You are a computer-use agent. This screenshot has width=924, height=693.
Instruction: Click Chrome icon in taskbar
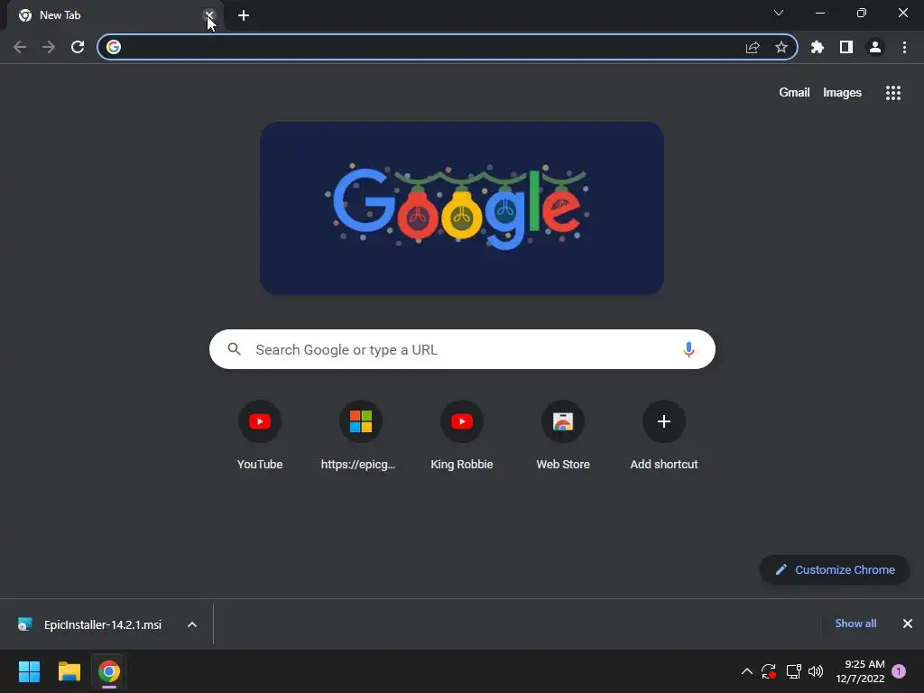pos(109,671)
